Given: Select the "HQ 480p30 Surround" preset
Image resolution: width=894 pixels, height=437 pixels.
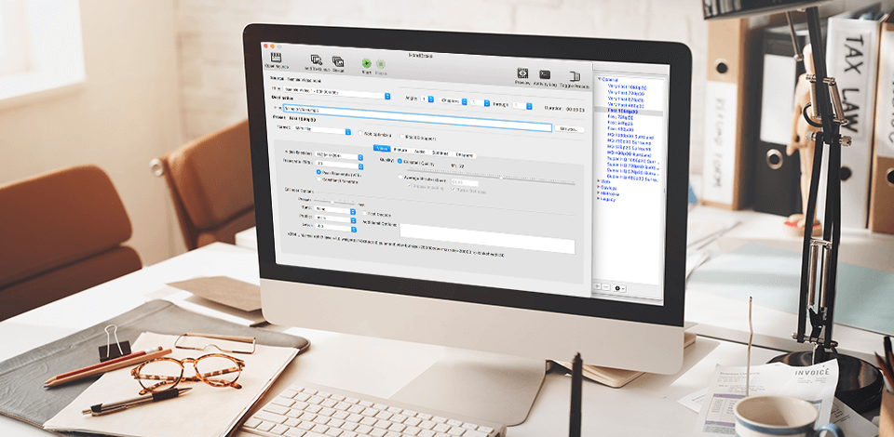Looking at the screenshot, I should pyautogui.click(x=630, y=154).
